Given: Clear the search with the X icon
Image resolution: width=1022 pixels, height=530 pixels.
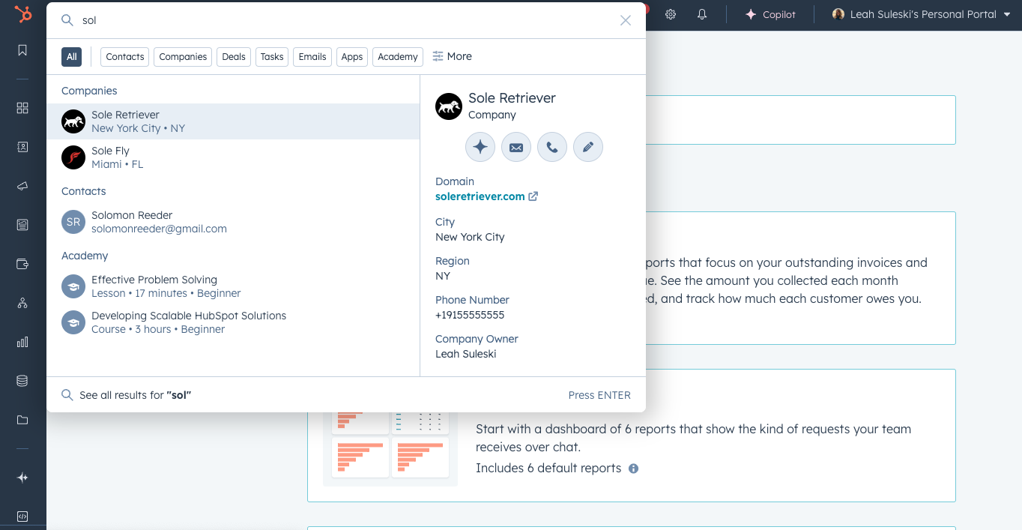Looking at the screenshot, I should 626,20.
